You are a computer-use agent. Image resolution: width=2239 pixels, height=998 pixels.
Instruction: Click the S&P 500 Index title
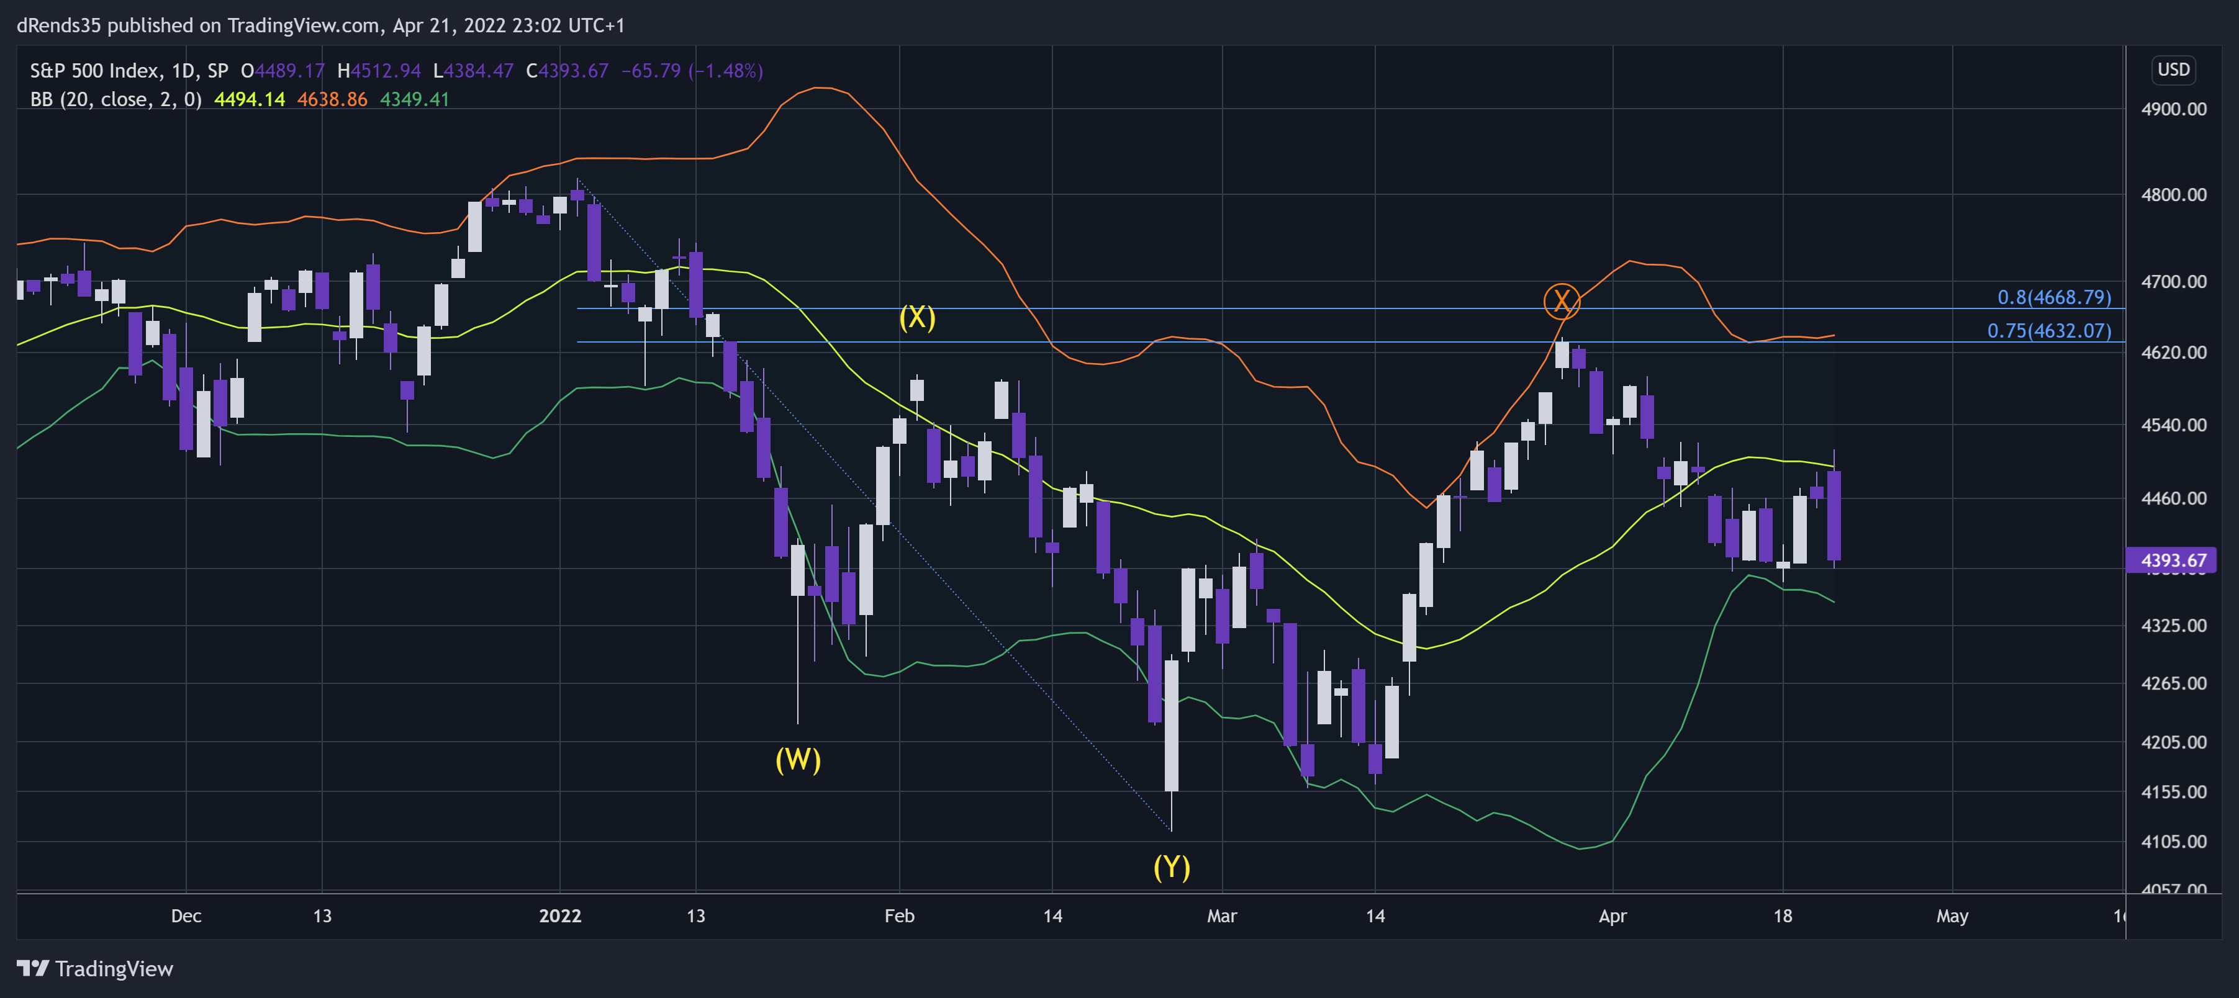coord(94,70)
